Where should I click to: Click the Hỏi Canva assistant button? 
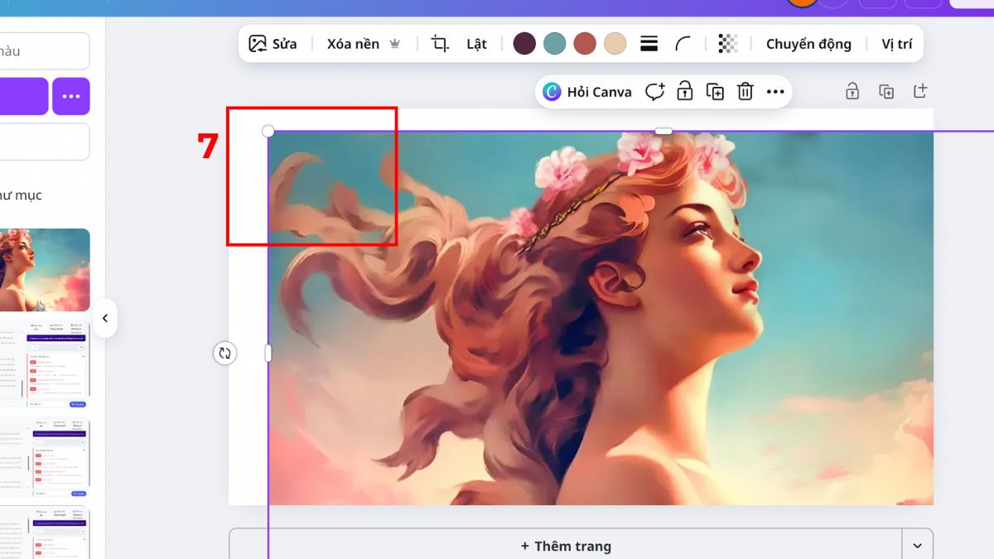(x=587, y=92)
